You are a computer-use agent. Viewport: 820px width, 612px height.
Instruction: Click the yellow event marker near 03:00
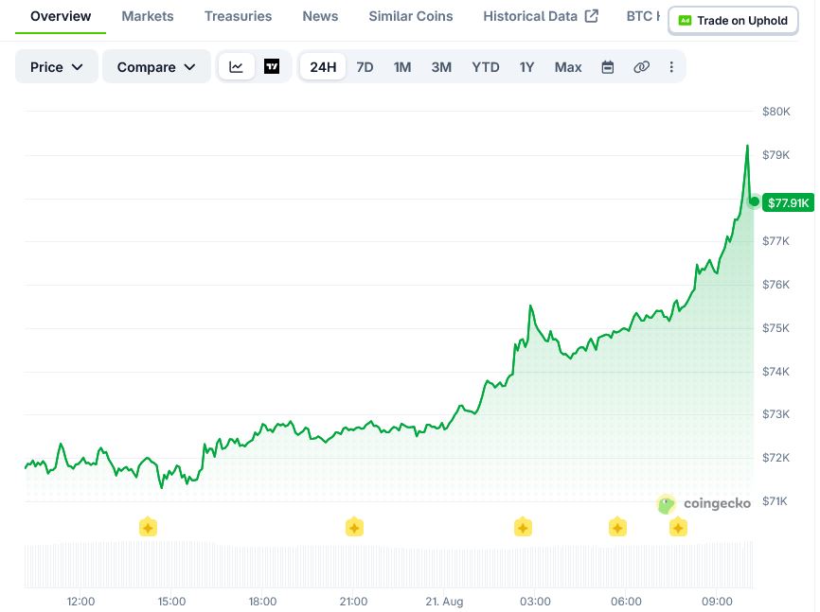pyautogui.click(x=523, y=527)
